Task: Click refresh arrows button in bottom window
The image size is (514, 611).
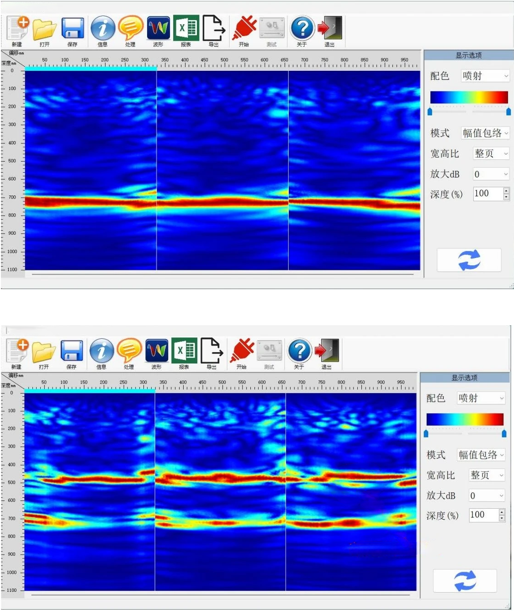Action: pyautogui.click(x=465, y=581)
